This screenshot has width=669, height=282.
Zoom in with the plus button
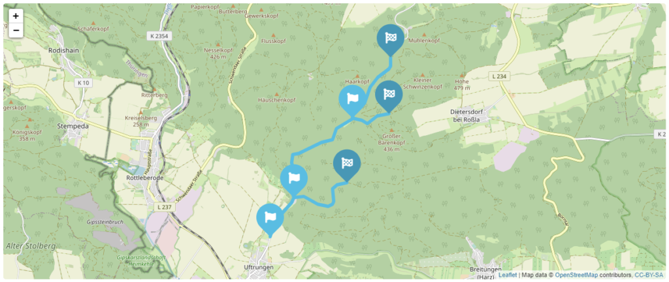pyautogui.click(x=16, y=16)
